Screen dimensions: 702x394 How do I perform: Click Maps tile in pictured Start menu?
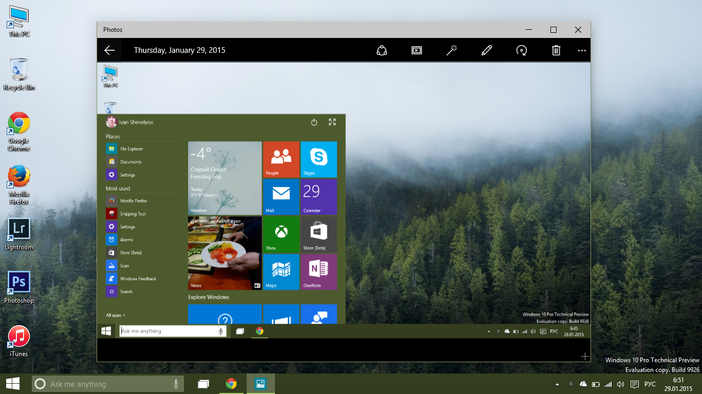point(281,272)
